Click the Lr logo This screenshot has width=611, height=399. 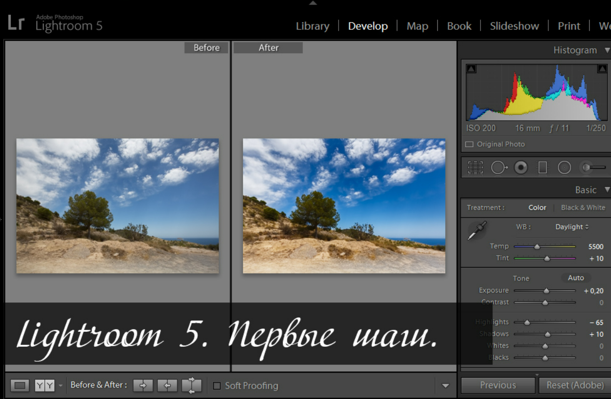click(16, 23)
